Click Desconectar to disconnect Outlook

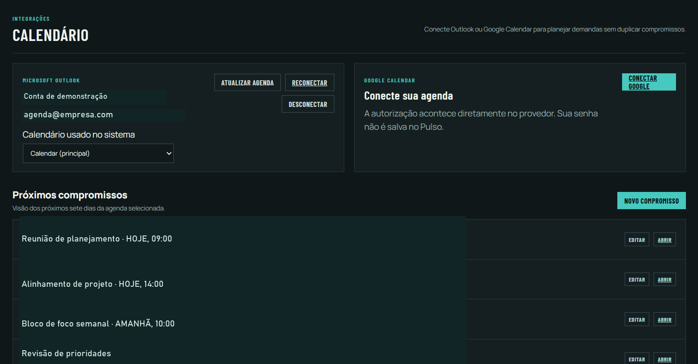308,104
